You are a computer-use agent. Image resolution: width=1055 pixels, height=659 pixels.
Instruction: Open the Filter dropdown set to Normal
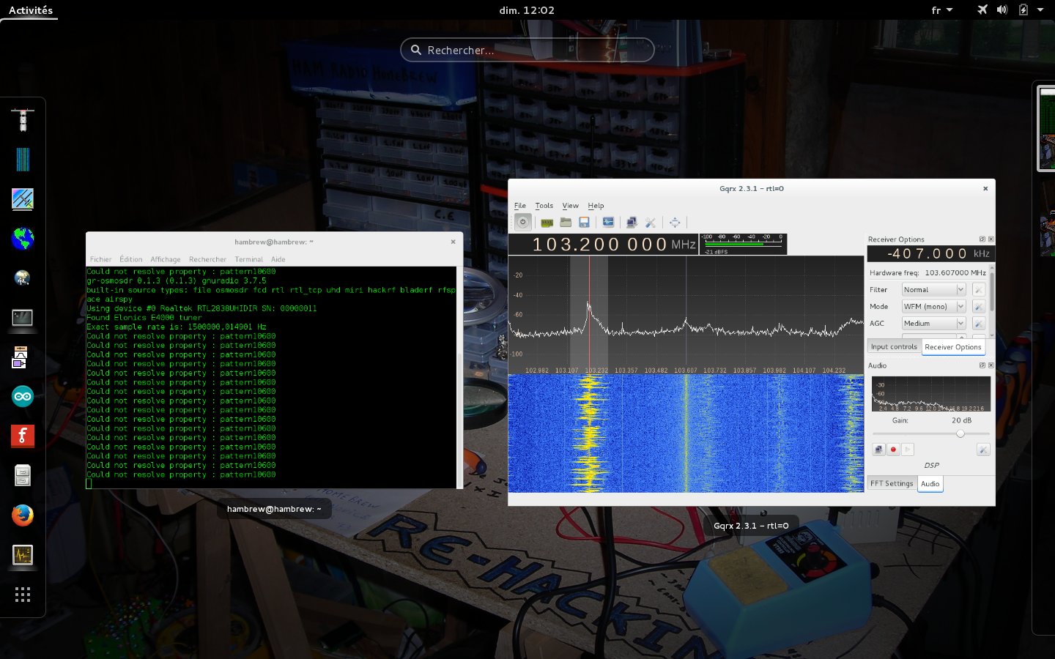[x=933, y=289]
